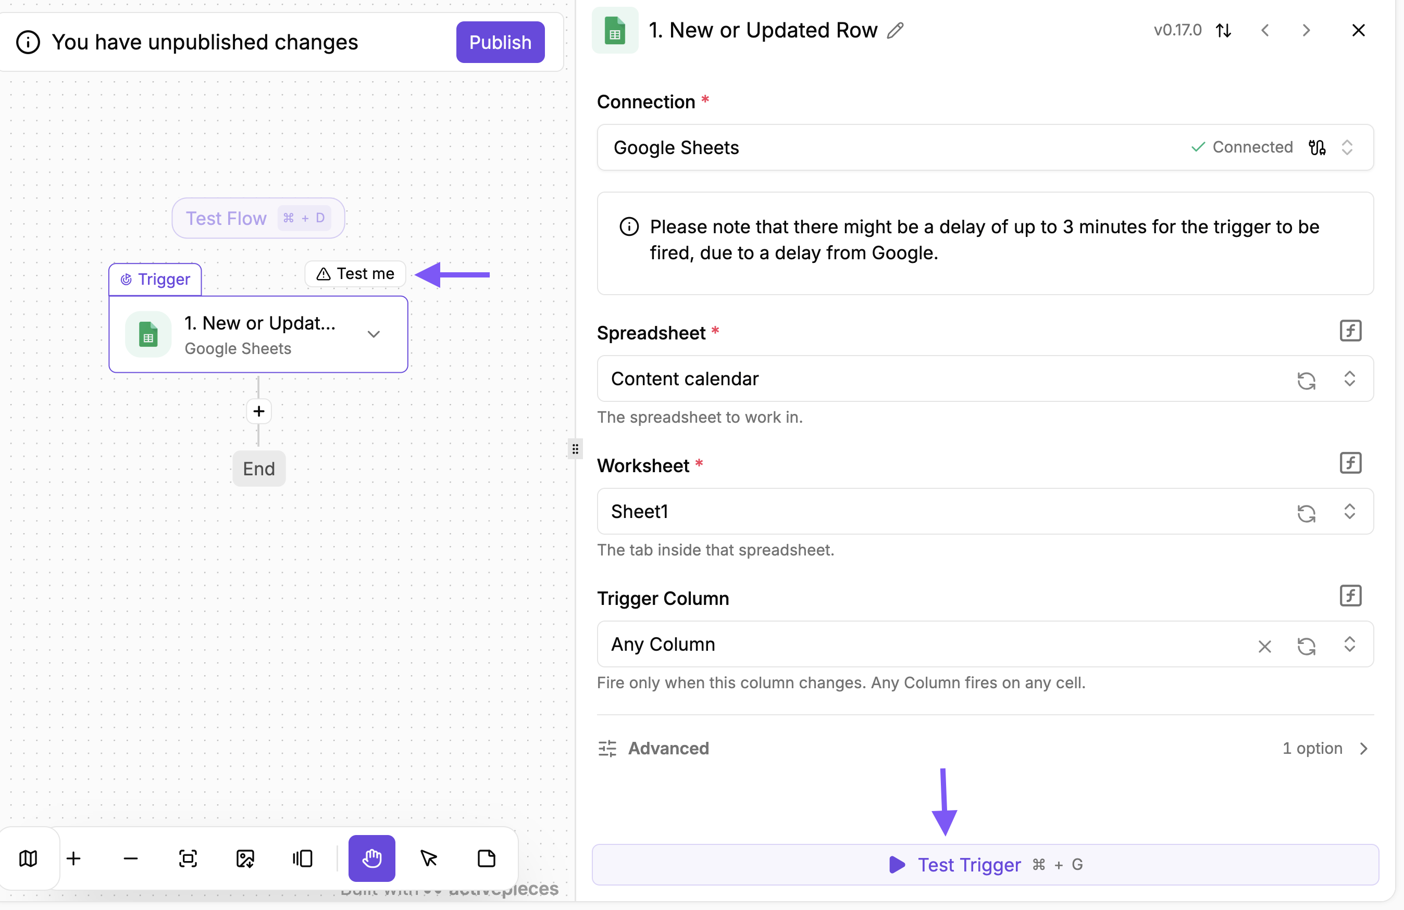
Task: Open the Content calendar spreadsheet dropdown
Action: (985, 378)
